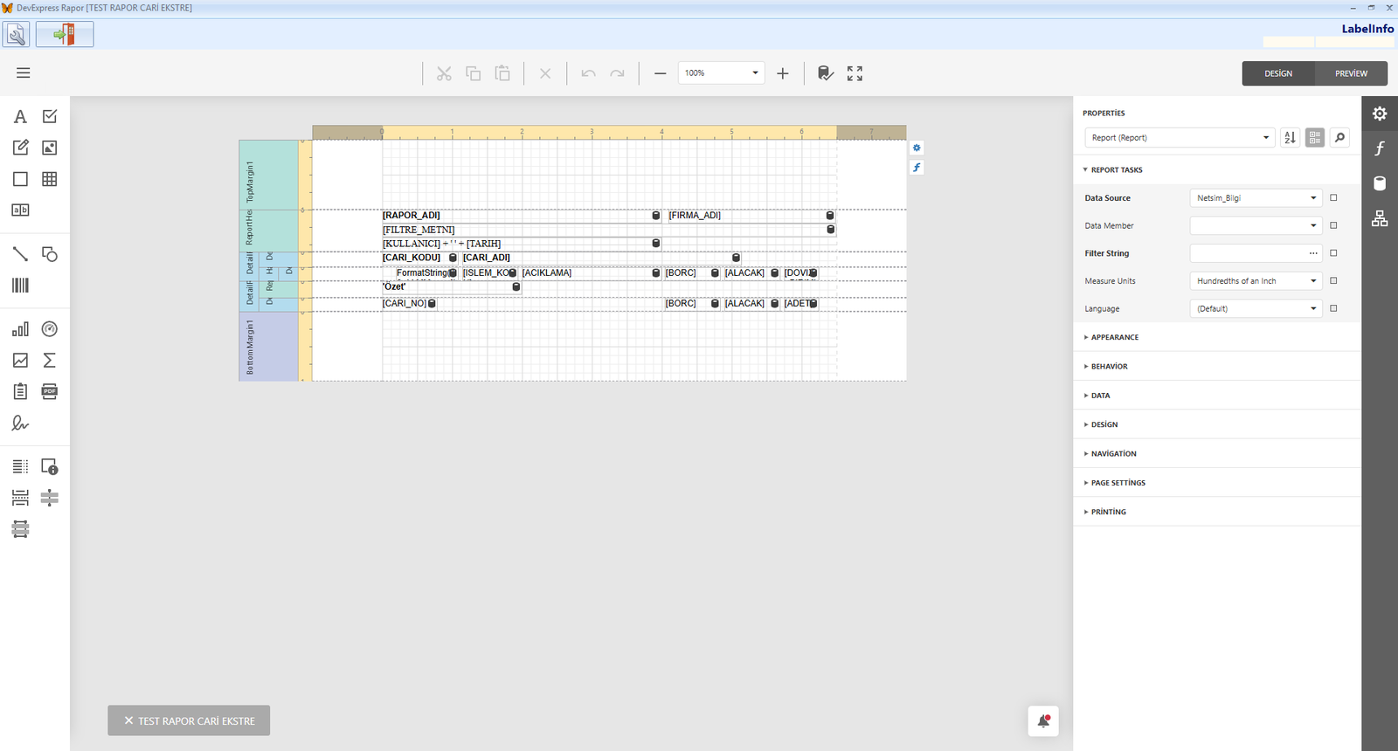Click the Validate Bindings toolbar icon

(x=826, y=73)
